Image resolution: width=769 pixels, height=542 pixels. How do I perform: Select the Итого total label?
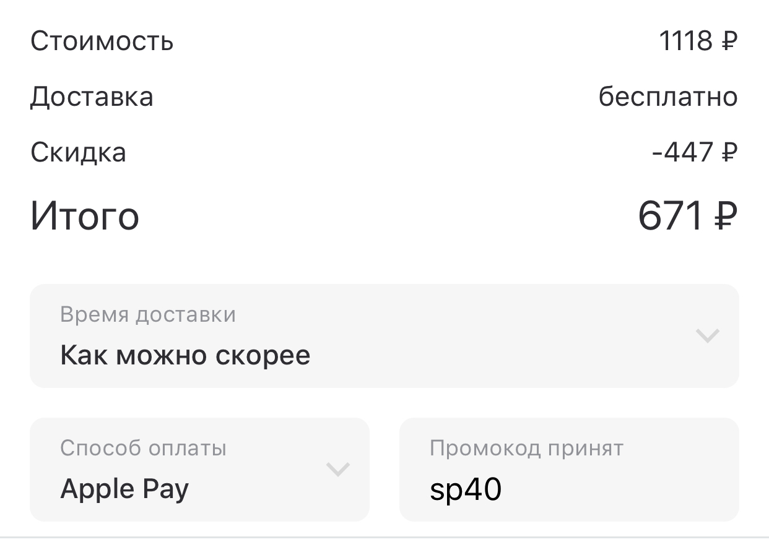click(x=85, y=216)
